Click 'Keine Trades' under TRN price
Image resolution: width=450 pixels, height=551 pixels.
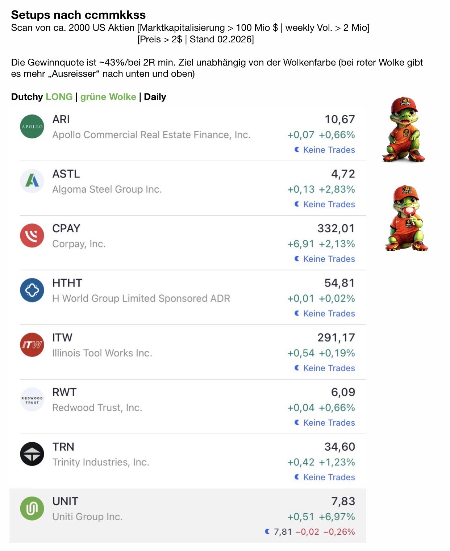pyautogui.click(x=329, y=477)
